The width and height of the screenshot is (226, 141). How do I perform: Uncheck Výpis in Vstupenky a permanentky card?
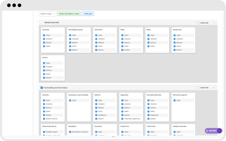pyautogui.click(x=70, y=100)
